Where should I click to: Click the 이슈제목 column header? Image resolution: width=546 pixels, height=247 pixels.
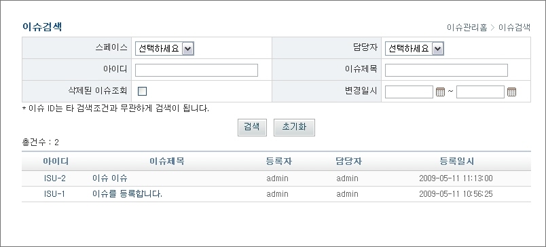pos(167,161)
